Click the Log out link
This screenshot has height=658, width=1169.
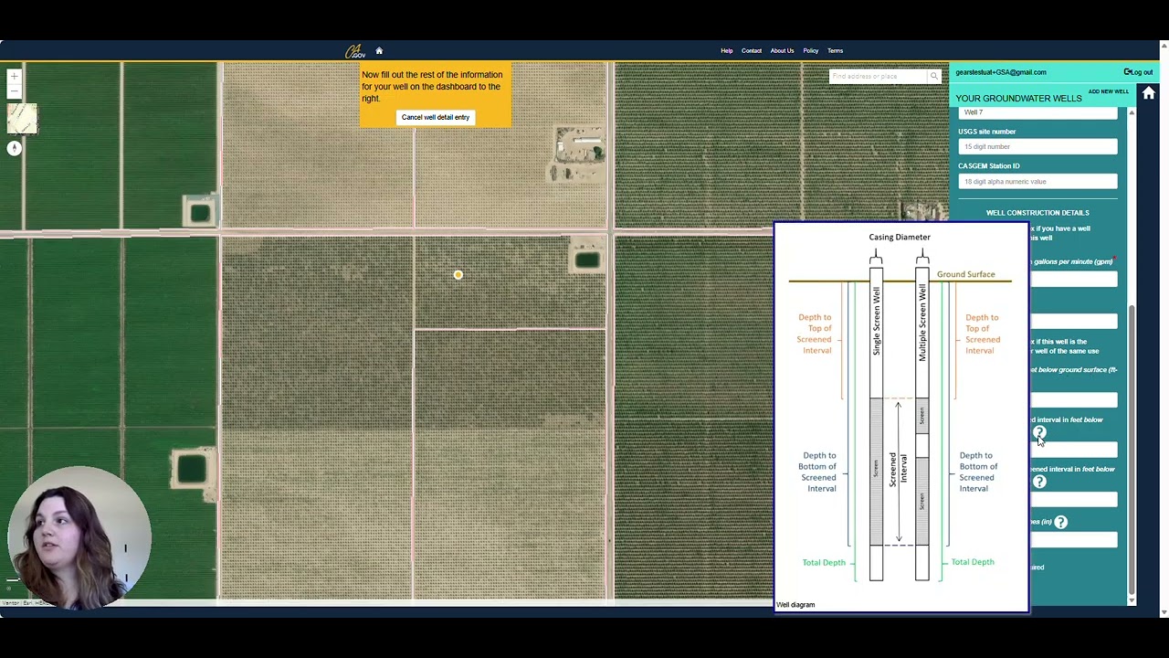pos(1138,72)
